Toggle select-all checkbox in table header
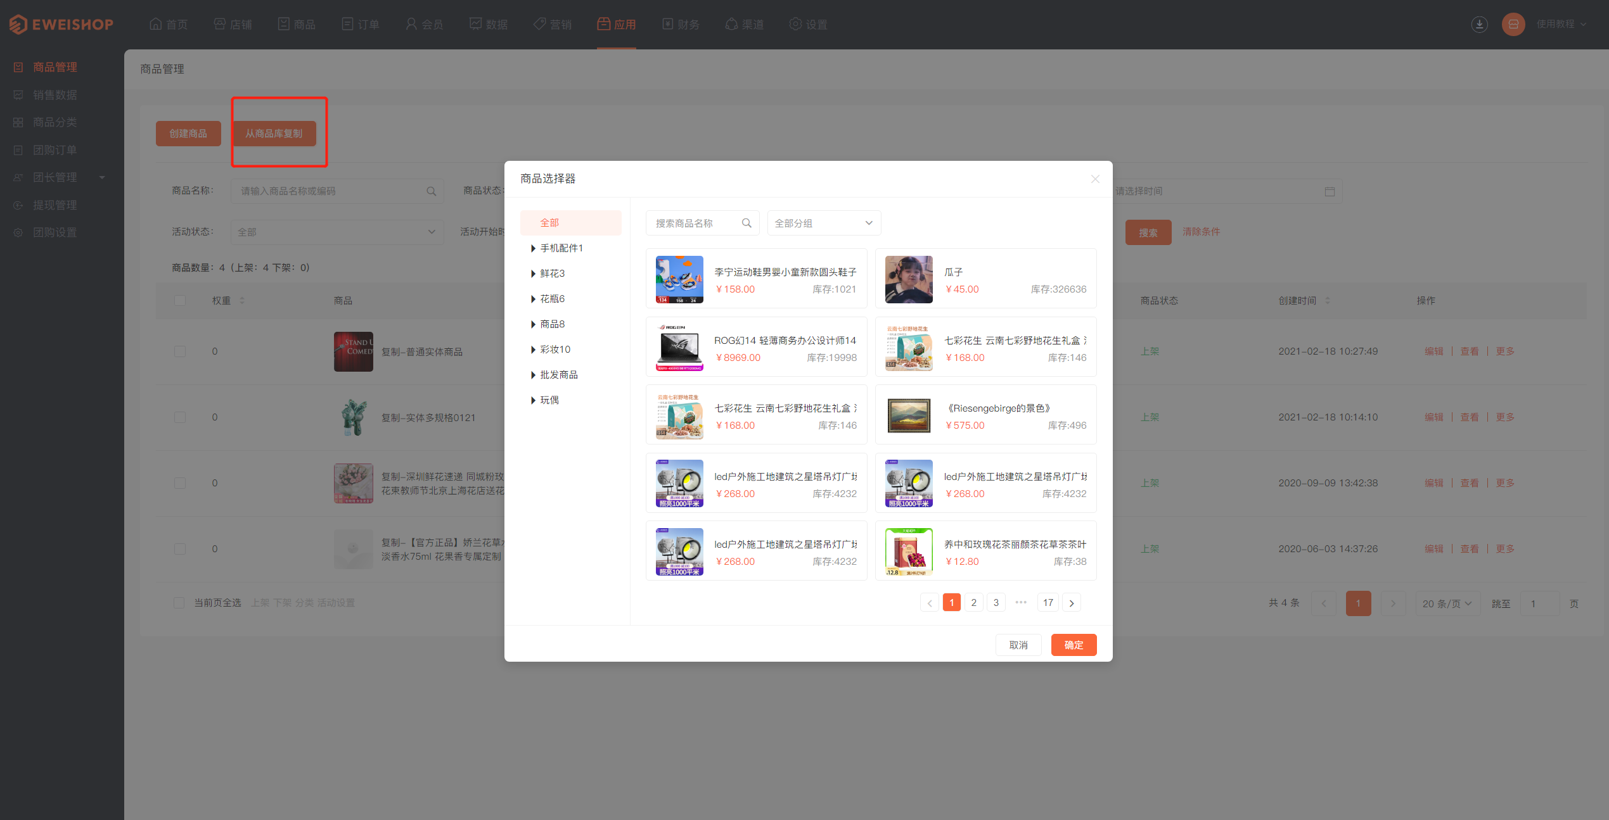Image resolution: width=1609 pixels, height=820 pixels. 180,300
